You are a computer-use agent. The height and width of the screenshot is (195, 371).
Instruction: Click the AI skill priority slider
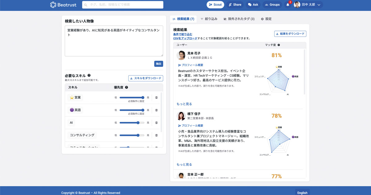pos(132,123)
